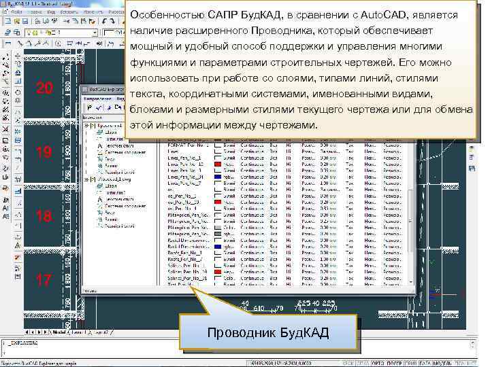The height and width of the screenshot is (367, 490).
Task: Select Текстові стилі under the second .dwg node
Action: [x=119, y=199]
